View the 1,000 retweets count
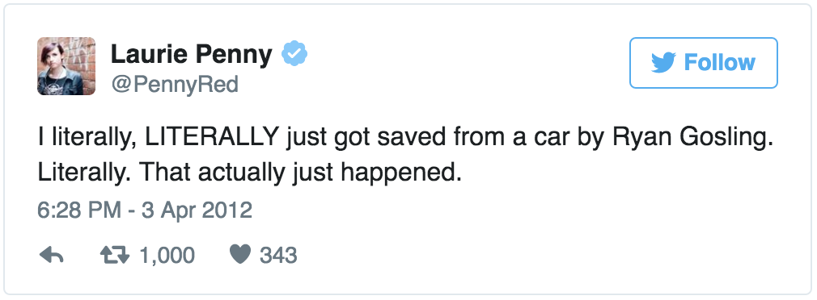Image resolution: width=817 pixels, height=300 pixels. pyautogui.click(x=167, y=256)
